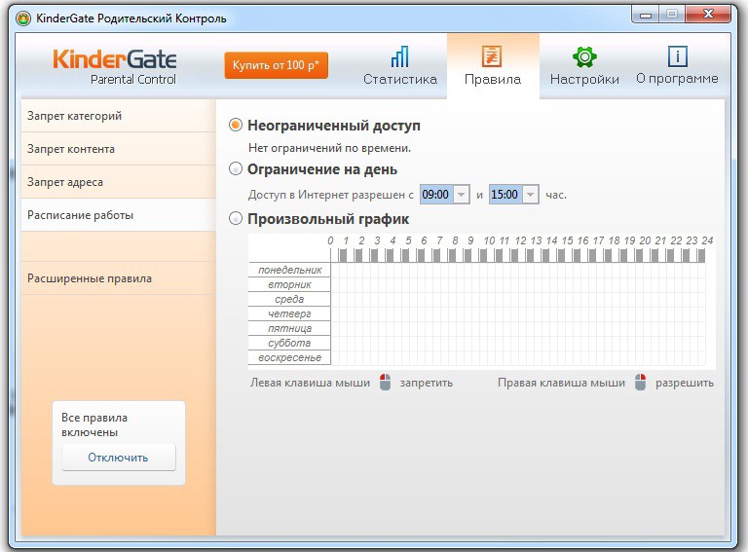The image size is (748, 552).
Task: Click the KinderGate title bar app icon
Action: [23, 18]
